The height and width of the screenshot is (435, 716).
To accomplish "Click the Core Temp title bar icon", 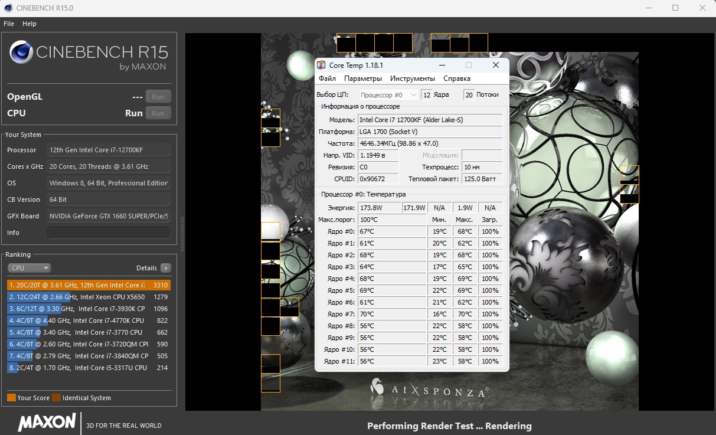I will [x=321, y=65].
